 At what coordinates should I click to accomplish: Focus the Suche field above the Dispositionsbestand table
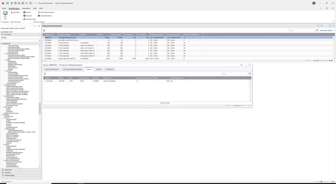tap(302, 30)
